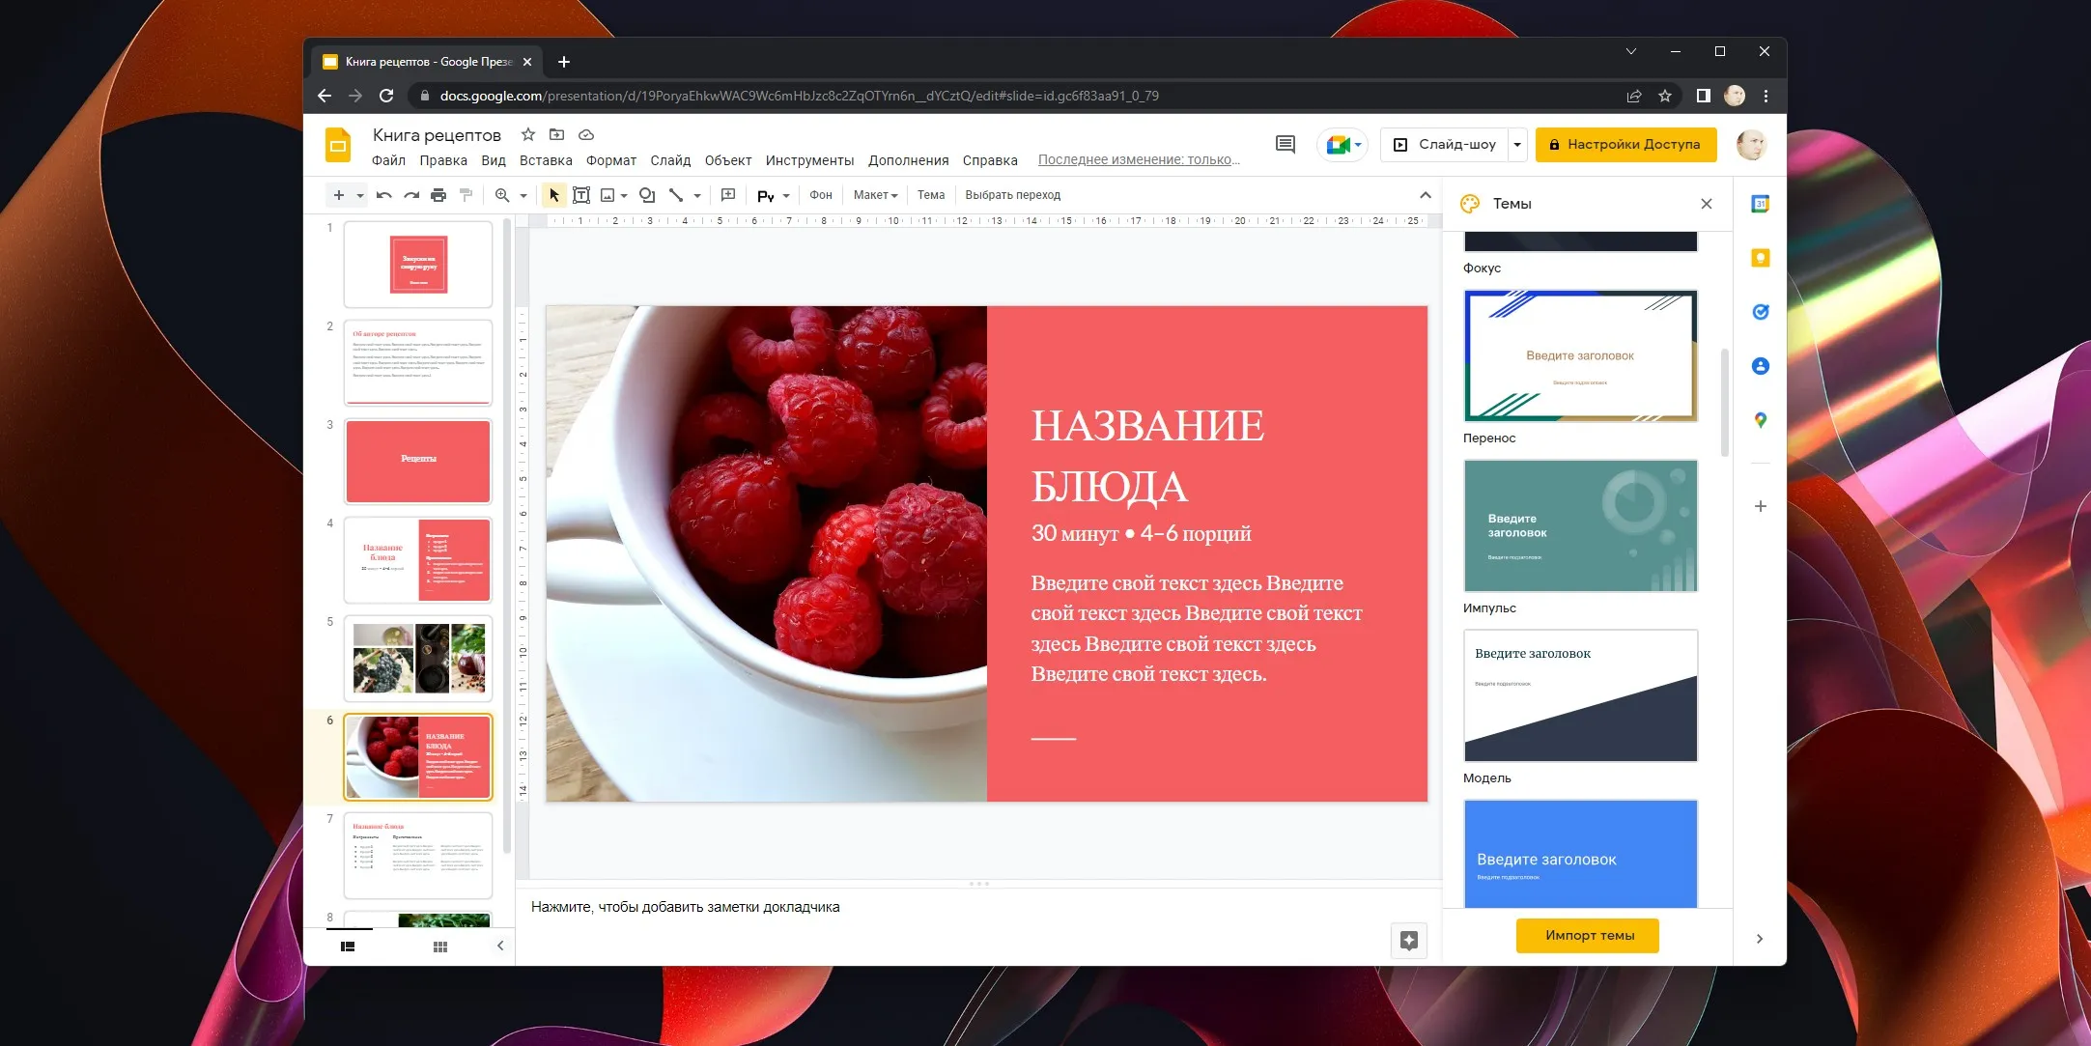Select slide 3 Рецепты thumbnail
2091x1046 pixels.
418,462
